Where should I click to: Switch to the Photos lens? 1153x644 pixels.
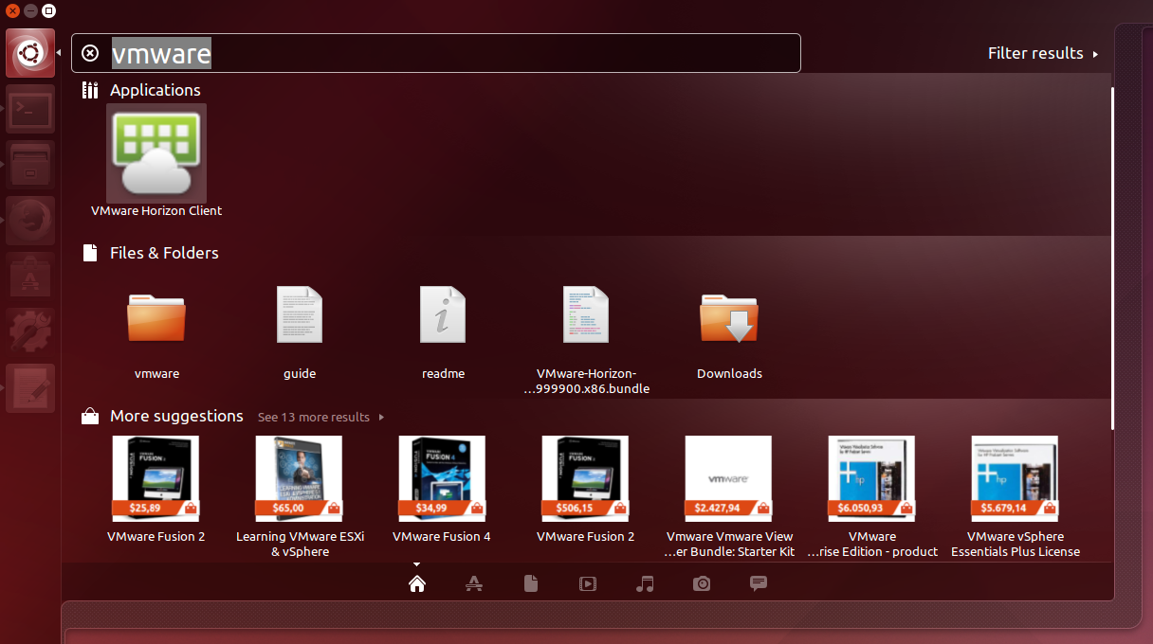click(x=702, y=583)
